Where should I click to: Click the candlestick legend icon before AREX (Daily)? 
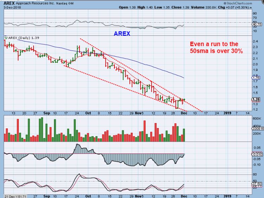[6, 38]
